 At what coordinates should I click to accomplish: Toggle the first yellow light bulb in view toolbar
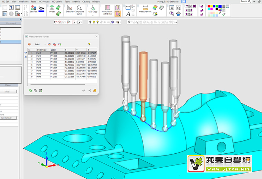click(94, 22)
